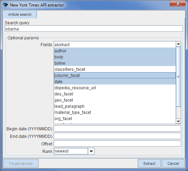Viewport: 188px width, 171px height.
Task: Open the Article search tab
Action: (x=20, y=14)
